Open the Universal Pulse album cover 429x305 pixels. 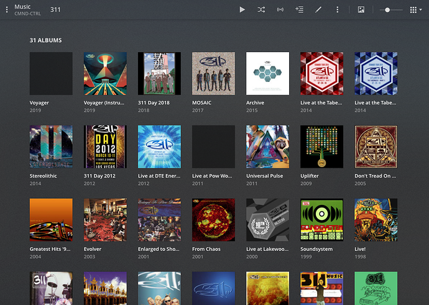pos(268,147)
